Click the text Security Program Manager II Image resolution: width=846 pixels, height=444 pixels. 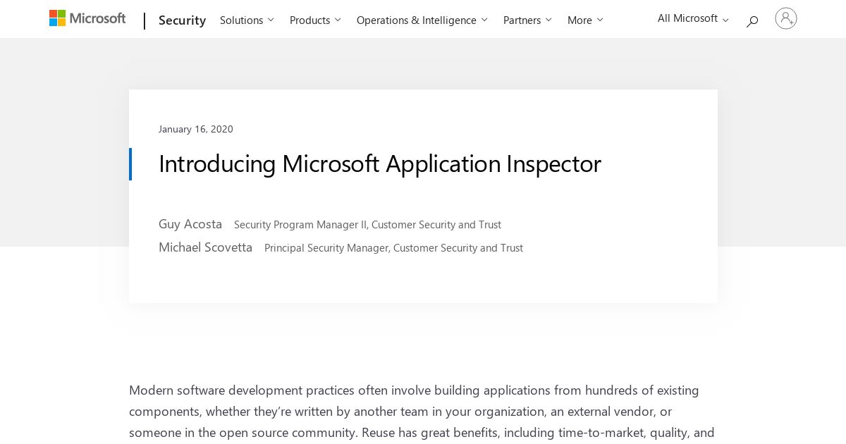(300, 225)
